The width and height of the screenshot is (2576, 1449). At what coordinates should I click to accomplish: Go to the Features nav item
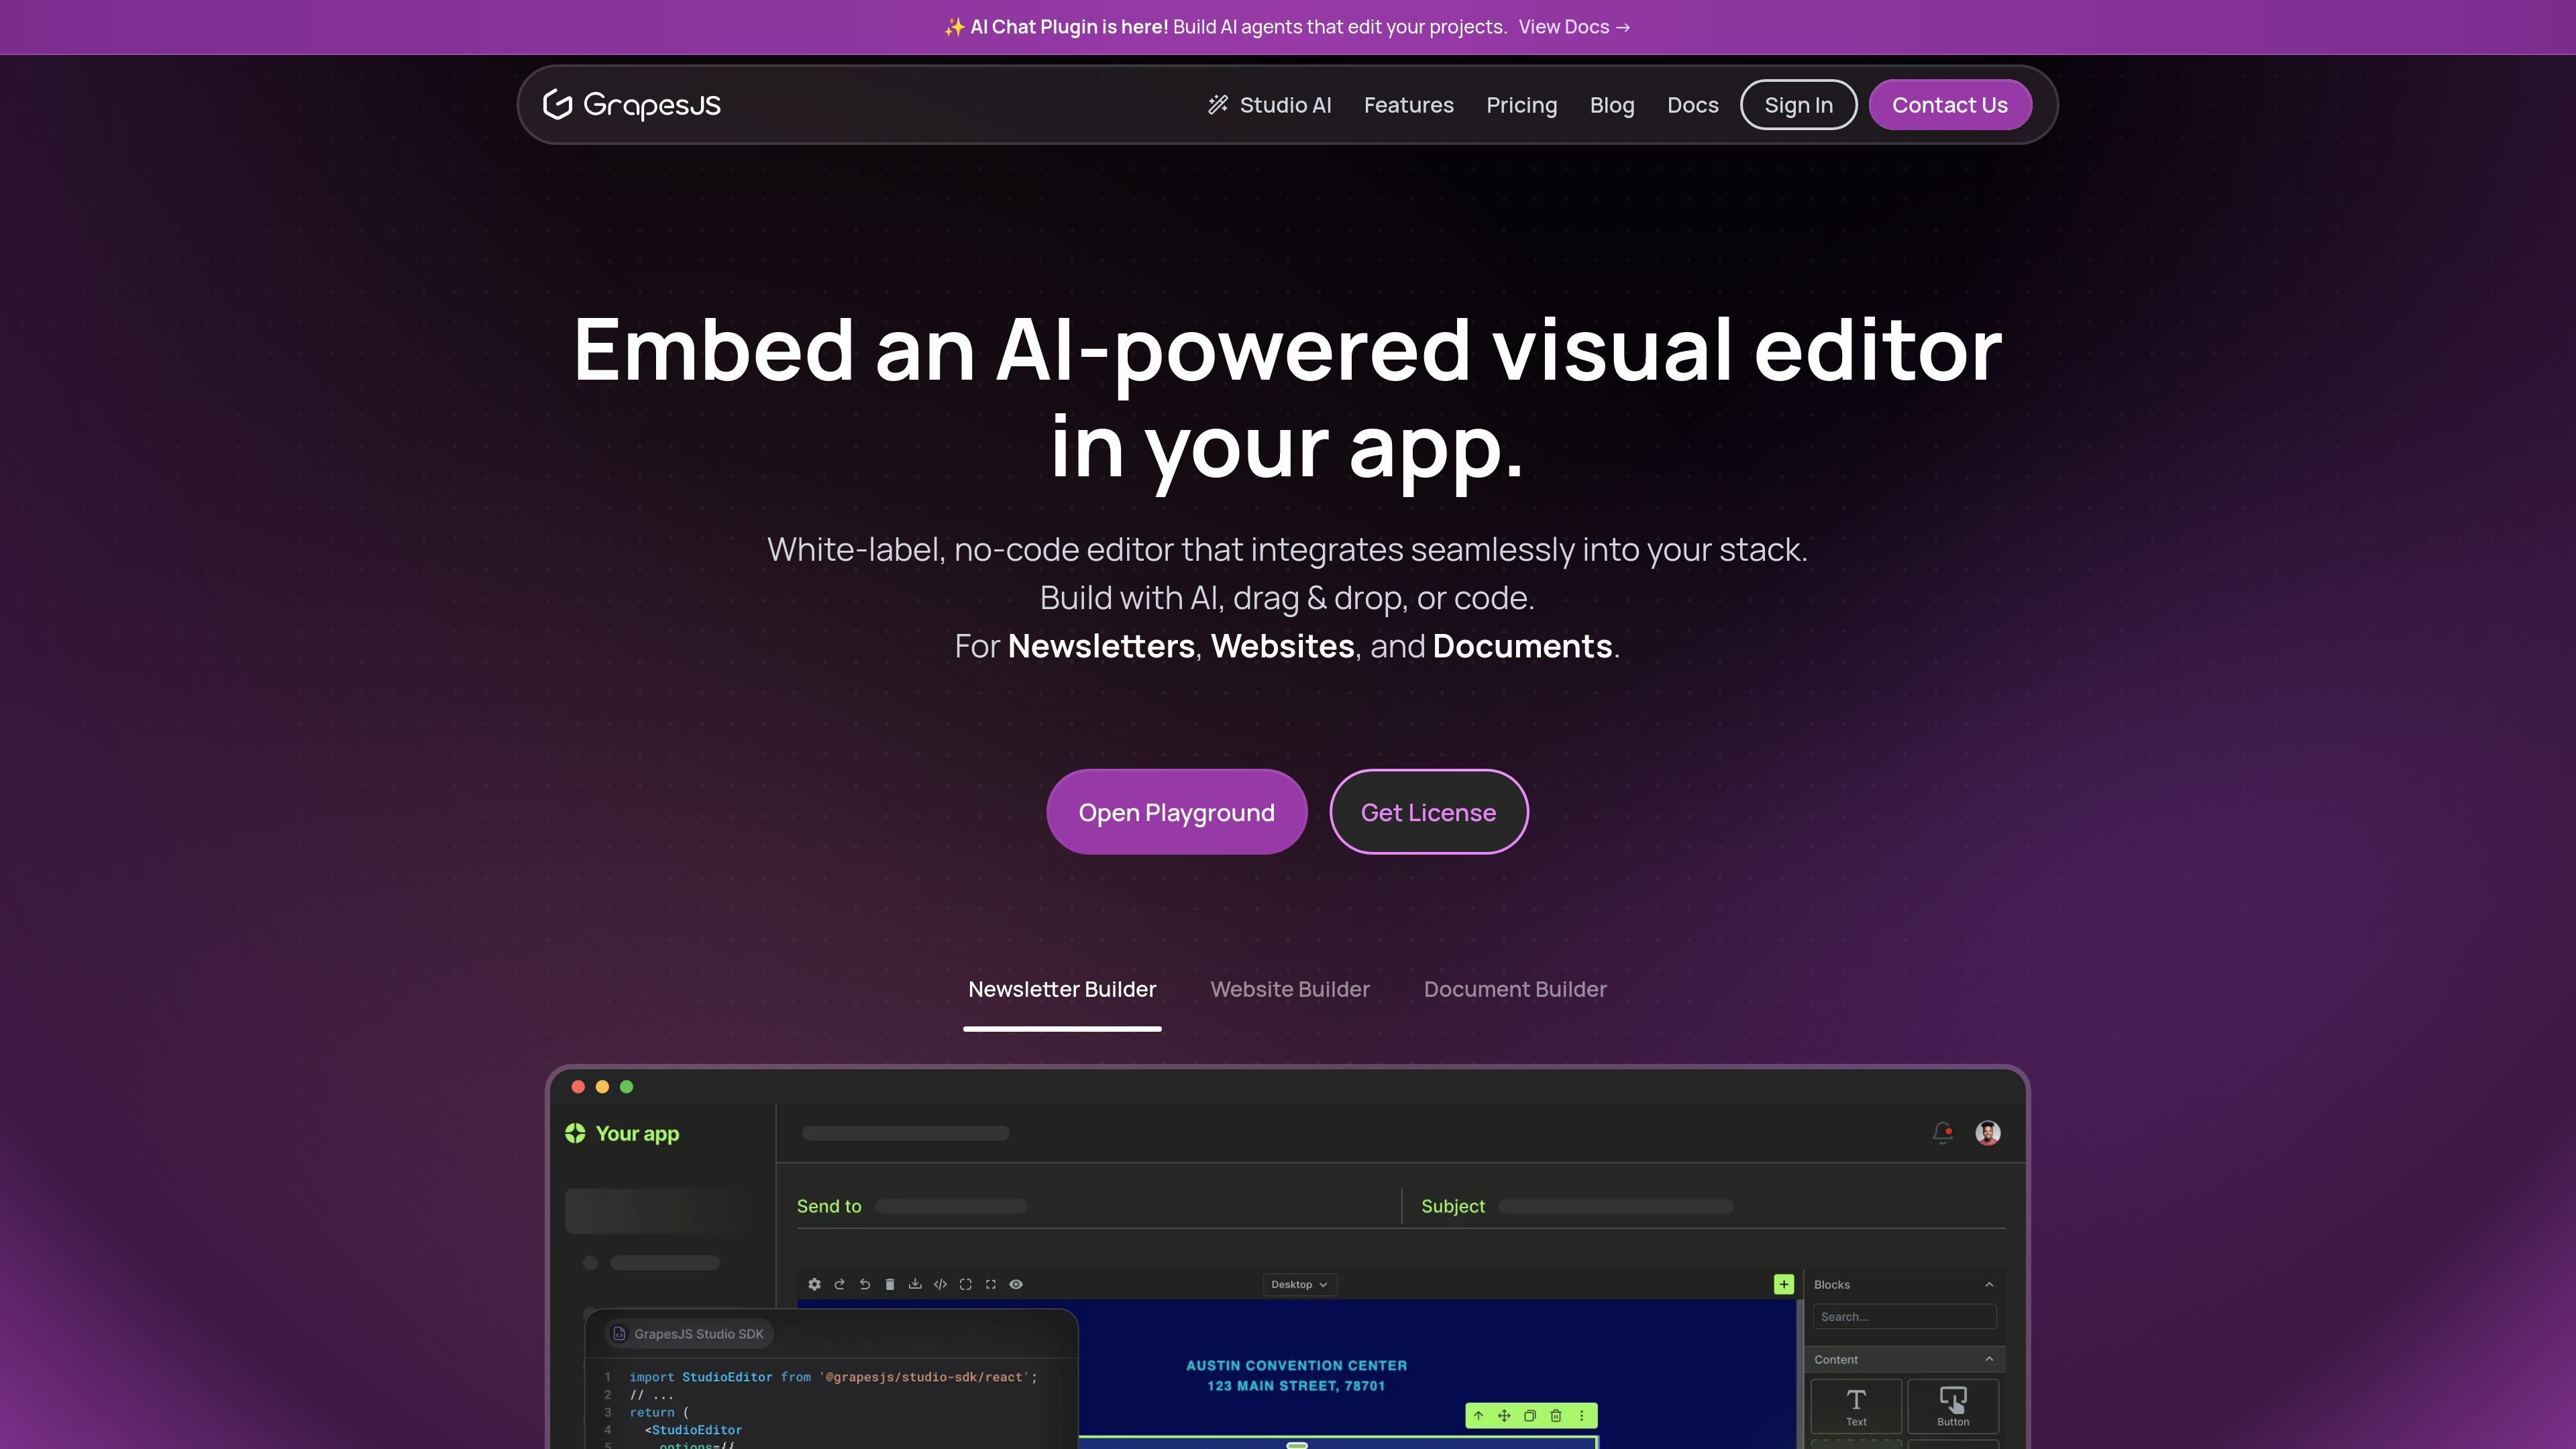click(1408, 105)
